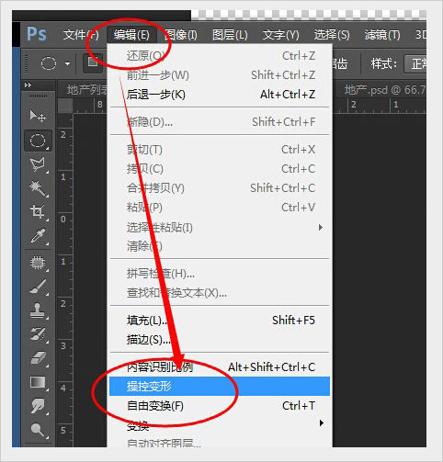The width and height of the screenshot is (443, 462).
Task: Click 自由变换(F) menu entry
Action: [220, 406]
